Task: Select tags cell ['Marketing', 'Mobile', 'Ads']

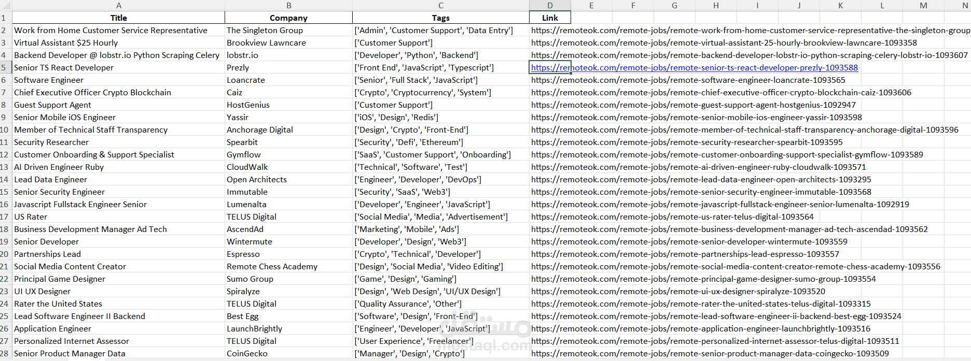Action: [440, 229]
